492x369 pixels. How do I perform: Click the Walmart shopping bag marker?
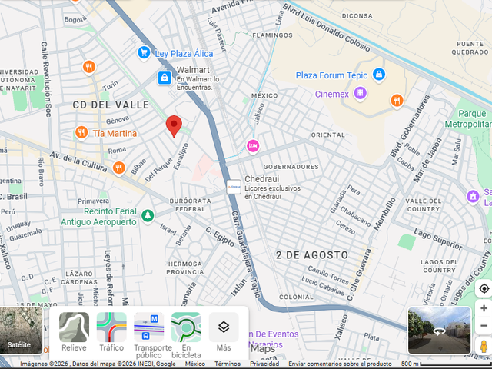(165, 78)
